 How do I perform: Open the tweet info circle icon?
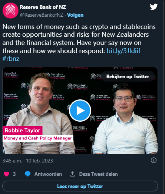(154, 160)
